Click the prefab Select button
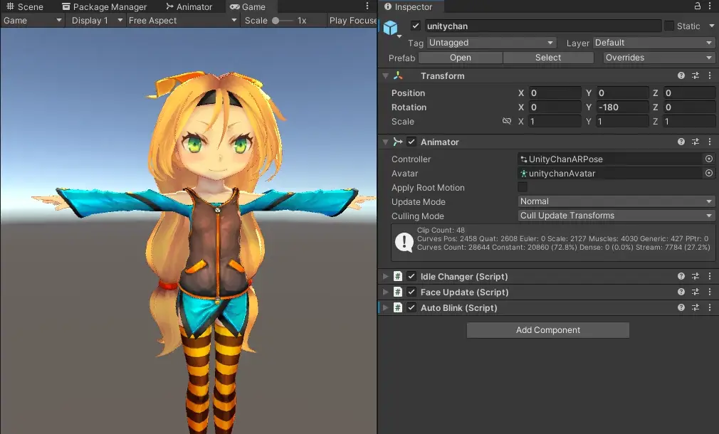The image size is (719, 434). click(x=548, y=58)
